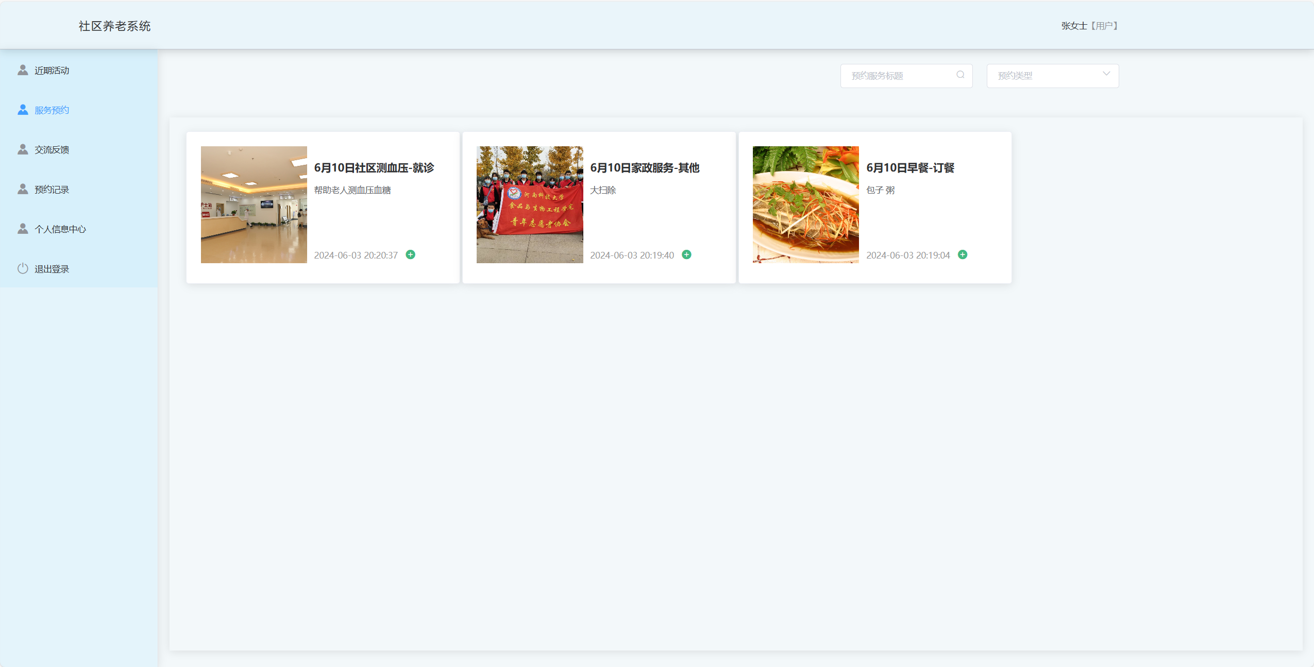Click the 交流反馈 person icon

[22, 149]
